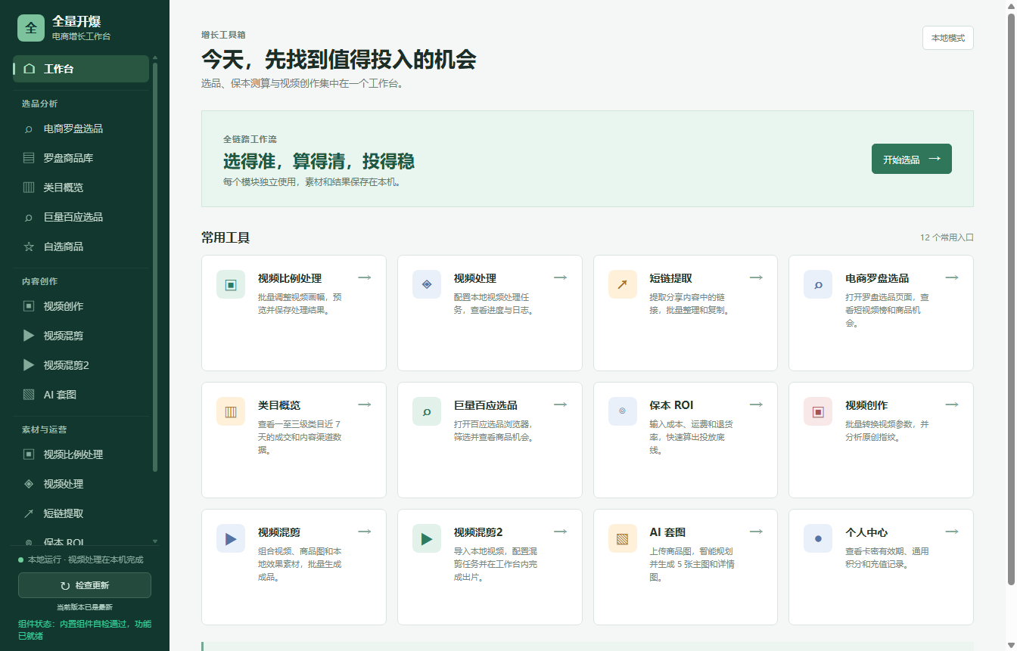Viewport: 1017px width, 651px height.
Task: Click the square icon beside sidebar 视频创作
Action: [29, 306]
